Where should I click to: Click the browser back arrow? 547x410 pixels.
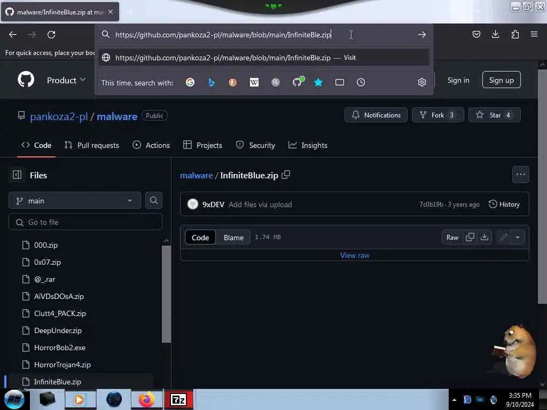(x=13, y=35)
